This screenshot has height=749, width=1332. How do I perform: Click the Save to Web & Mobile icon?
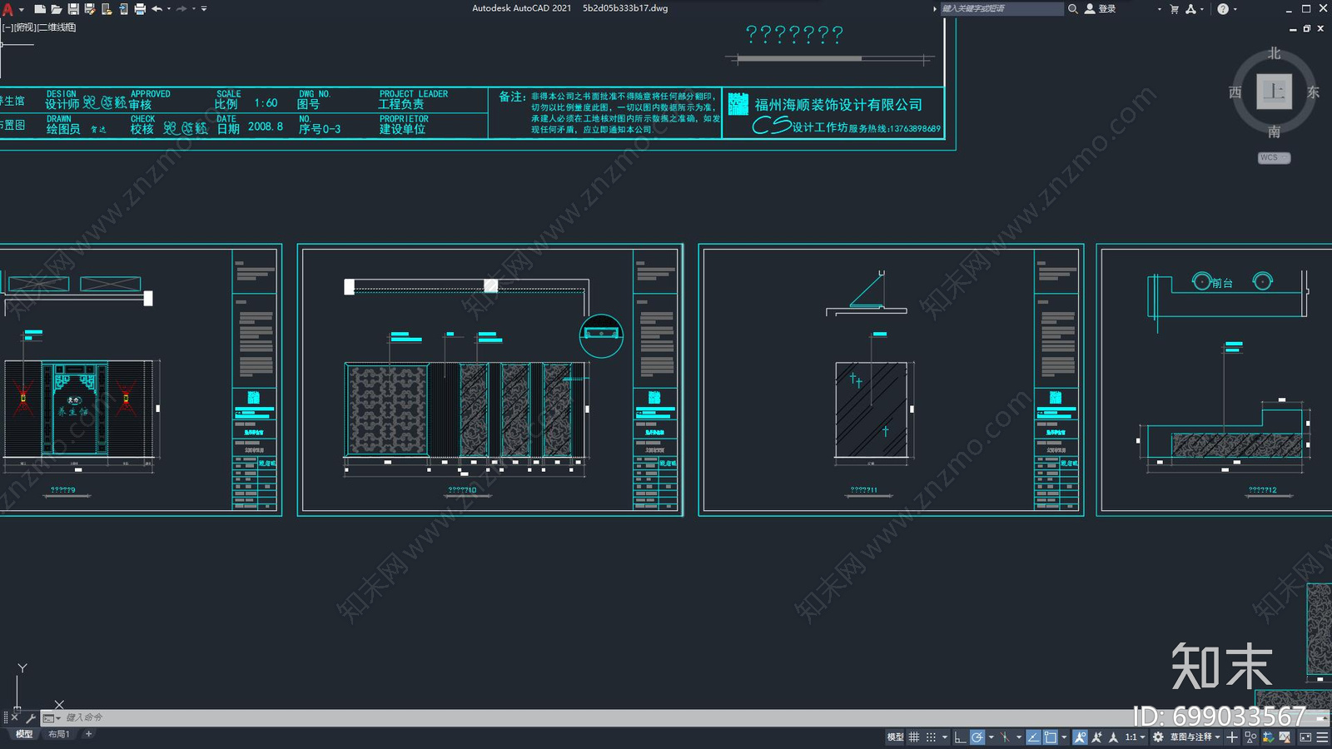pos(123,9)
